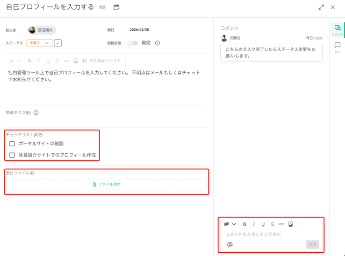This screenshot has width=345, height=256.
Task: Click the @ mention icon
Action: coord(230,245)
